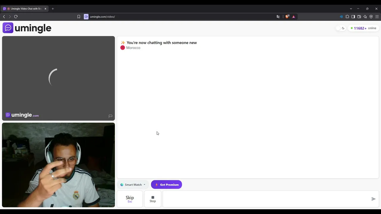The height and width of the screenshot is (214, 381).
Task: Reload the page
Action: 16,17
